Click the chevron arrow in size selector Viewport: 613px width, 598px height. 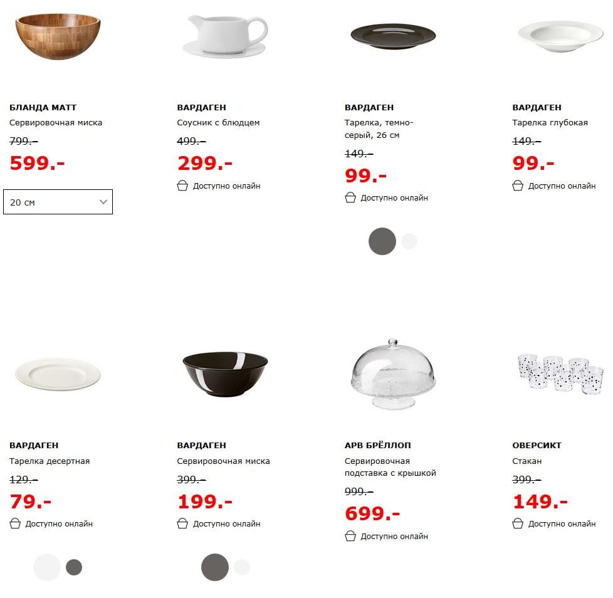pyautogui.click(x=103, y=202)
